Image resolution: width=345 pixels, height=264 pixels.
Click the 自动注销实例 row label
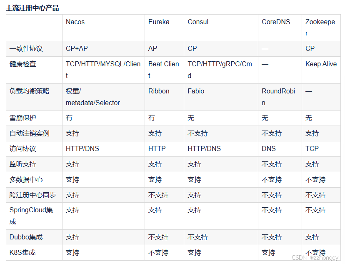(x=29, y=133)
